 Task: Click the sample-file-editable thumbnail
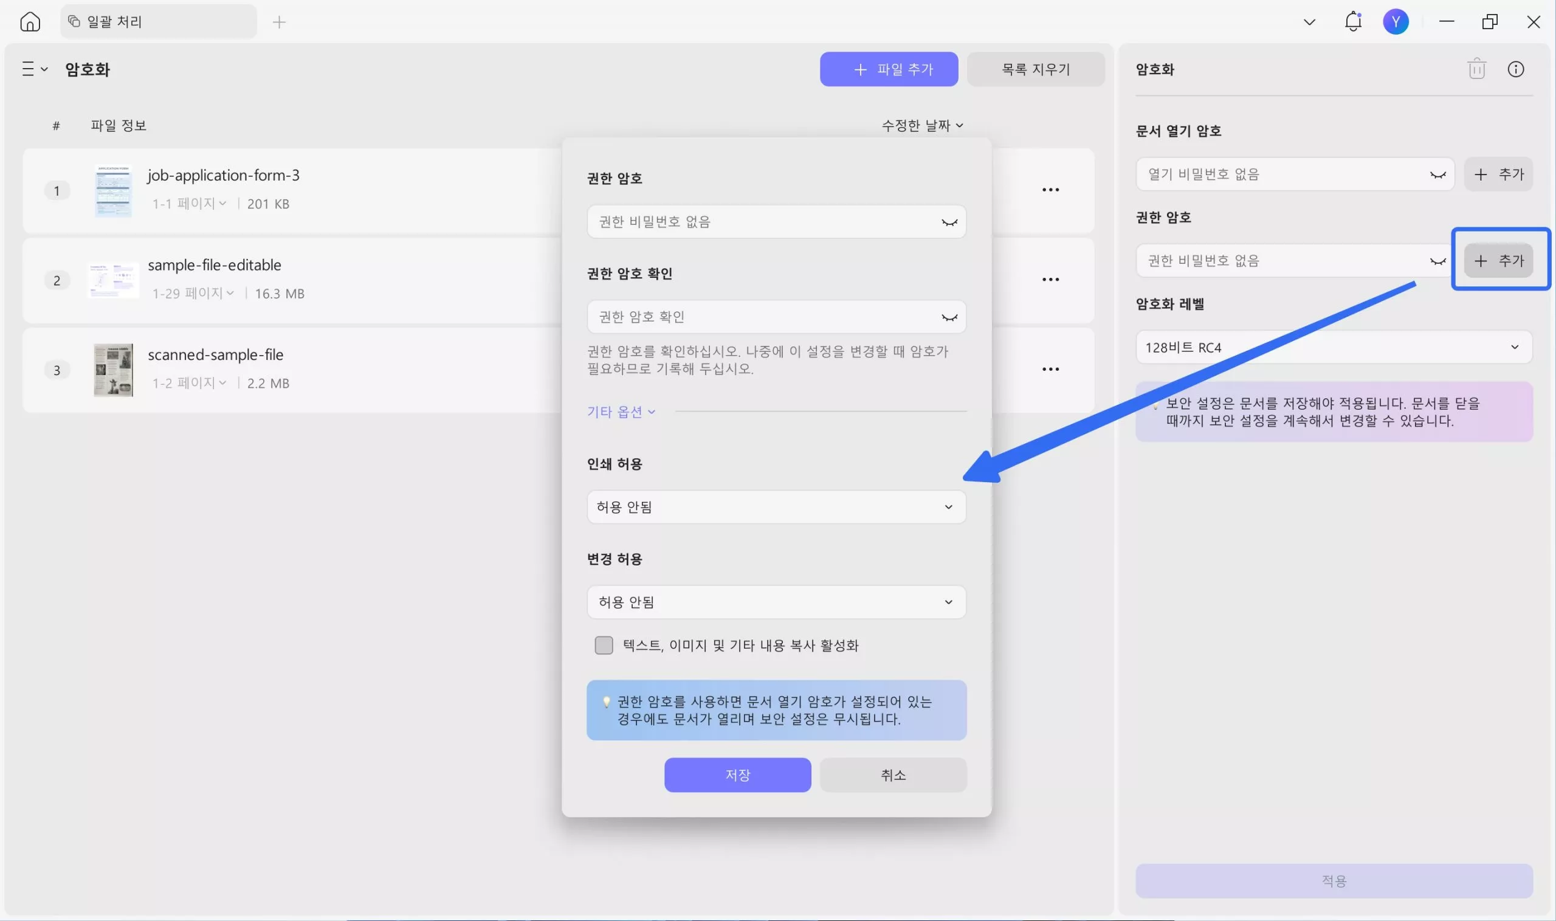point(114,280)
